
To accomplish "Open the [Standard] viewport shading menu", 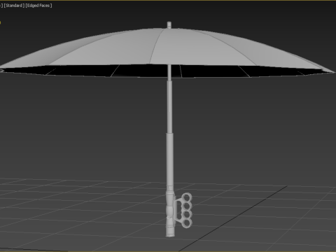I will (14, 6).
